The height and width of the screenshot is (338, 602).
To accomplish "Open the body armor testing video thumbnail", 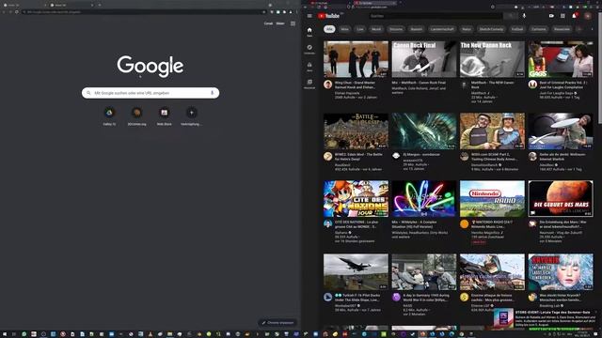I will (492, 131).
